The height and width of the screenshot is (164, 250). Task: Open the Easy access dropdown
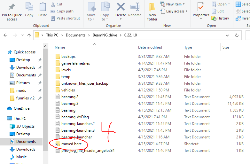[174, 11]
